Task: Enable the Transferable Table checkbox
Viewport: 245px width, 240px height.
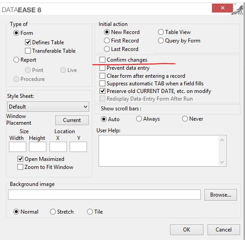Action: point(28,51)
